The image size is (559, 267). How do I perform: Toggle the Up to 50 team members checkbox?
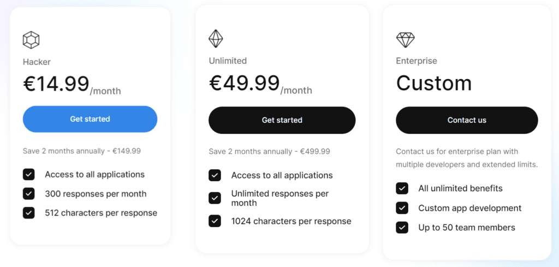click(x=402, y=228)
